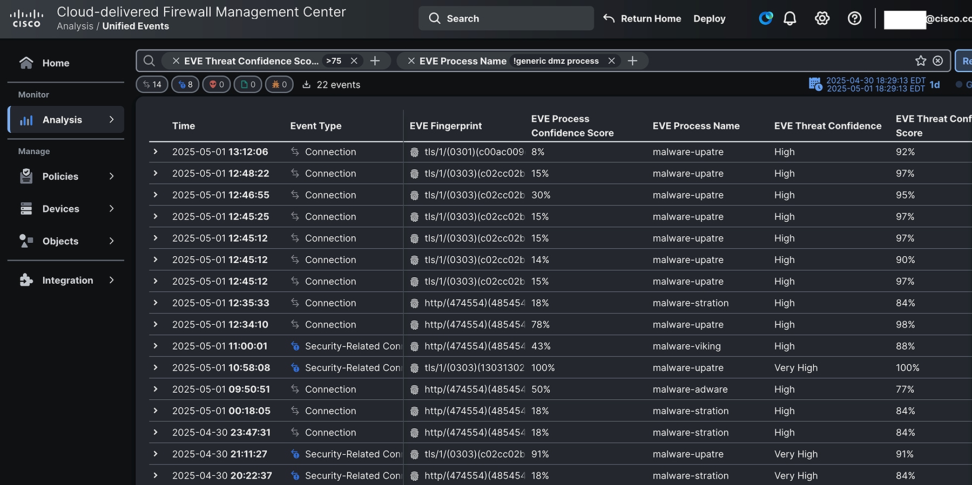The width and height of the screenshot is (972, 485).
Task: Toggle the security-related events filter showing 8
Action: (185, 85)
